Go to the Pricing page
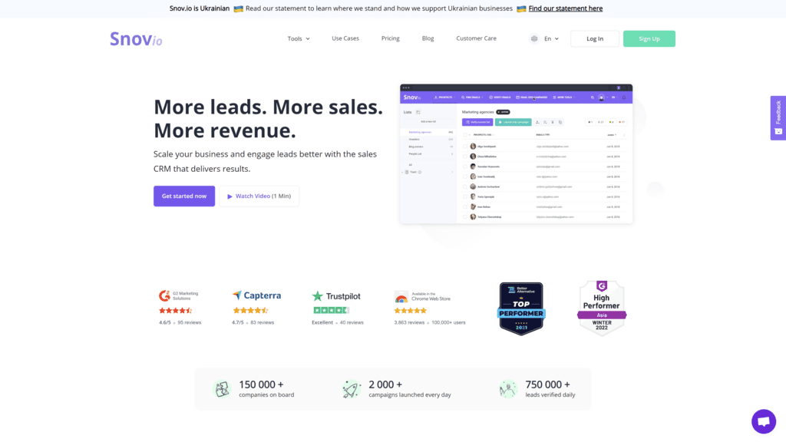The height and width of the screenshot is (442, 786). point(391,38)
